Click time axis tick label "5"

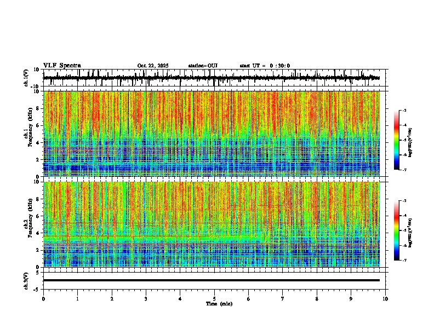[214, 299]
